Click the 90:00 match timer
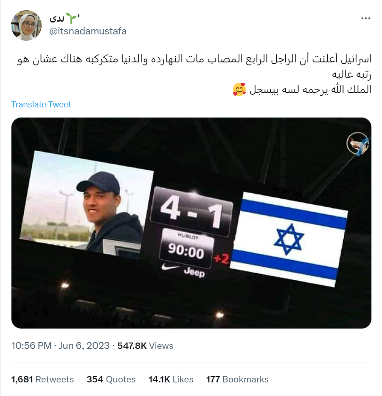 coord(186,251)
